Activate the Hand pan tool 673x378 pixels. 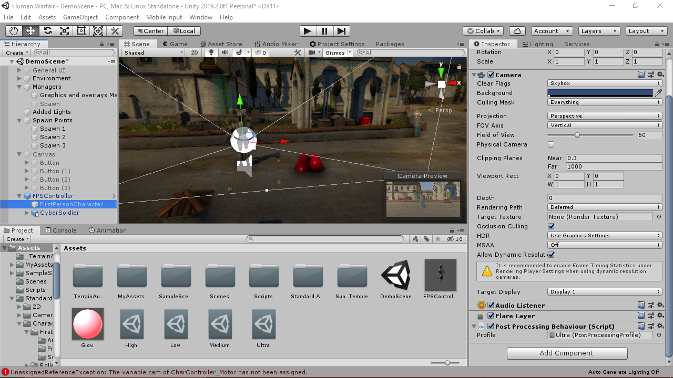[14, 30]
